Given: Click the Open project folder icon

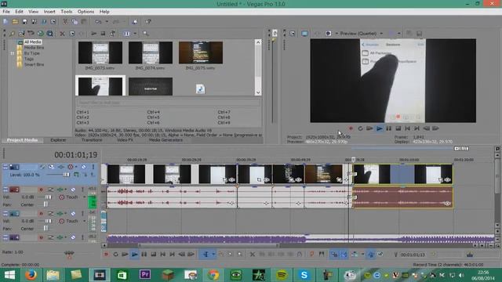Looking at the screenshot, I should pyautogui.click(x=15, y=22).
